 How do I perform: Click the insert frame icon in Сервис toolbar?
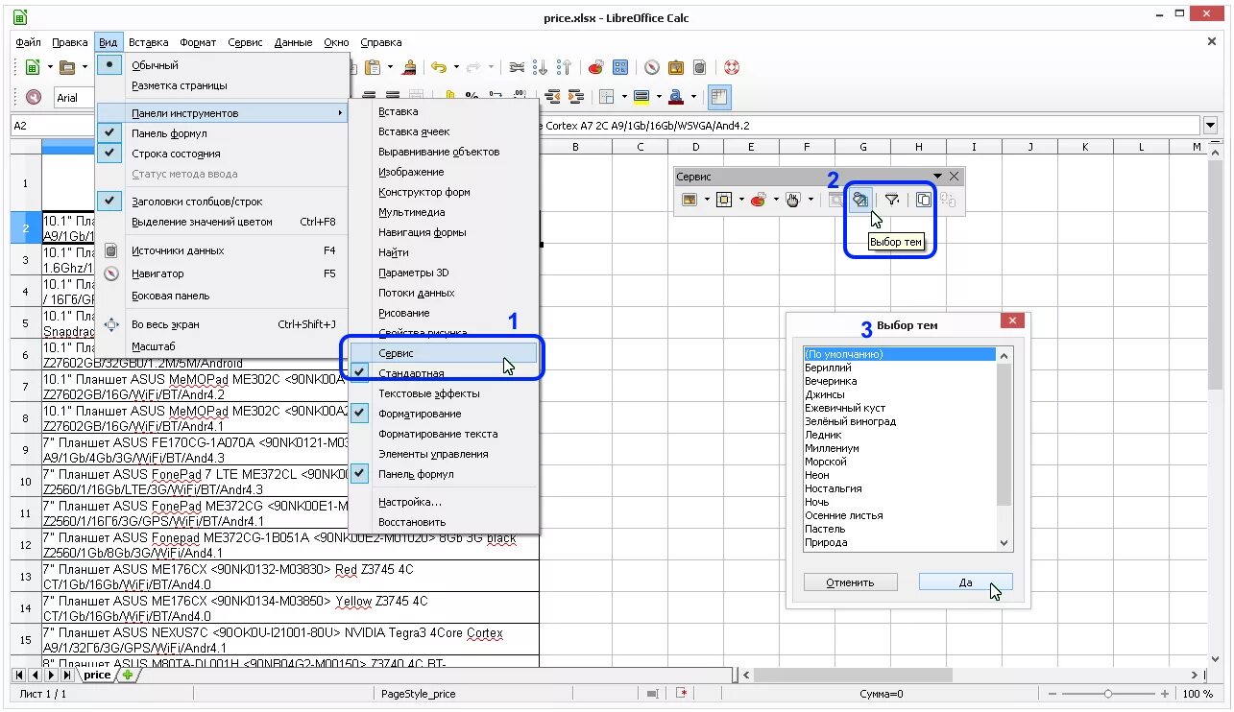[724, 200]
